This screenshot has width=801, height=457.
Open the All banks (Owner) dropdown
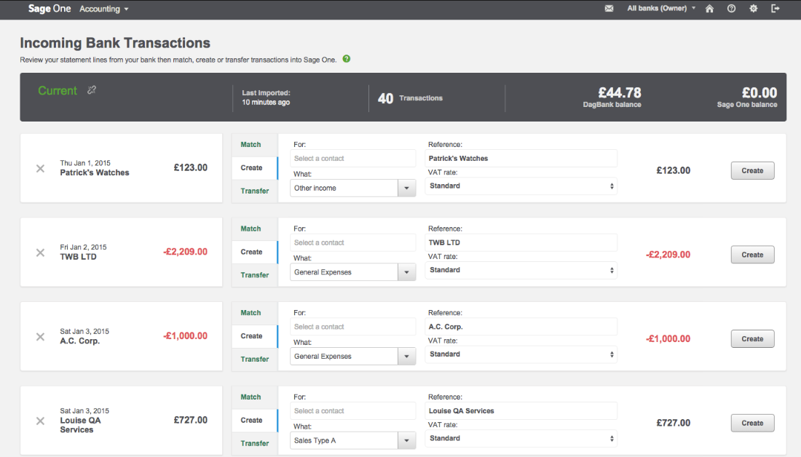661,9
